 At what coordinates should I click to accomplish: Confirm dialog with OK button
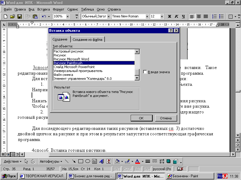(x=141, y=118)
